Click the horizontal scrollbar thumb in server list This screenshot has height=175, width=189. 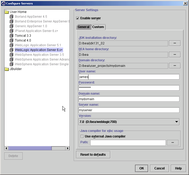click(x=30, y=148)
